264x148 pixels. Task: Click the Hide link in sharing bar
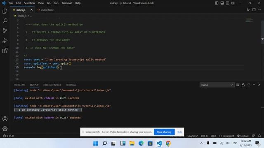tap(179, 132)
